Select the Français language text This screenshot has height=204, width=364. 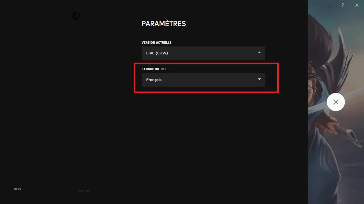[154, 80]
